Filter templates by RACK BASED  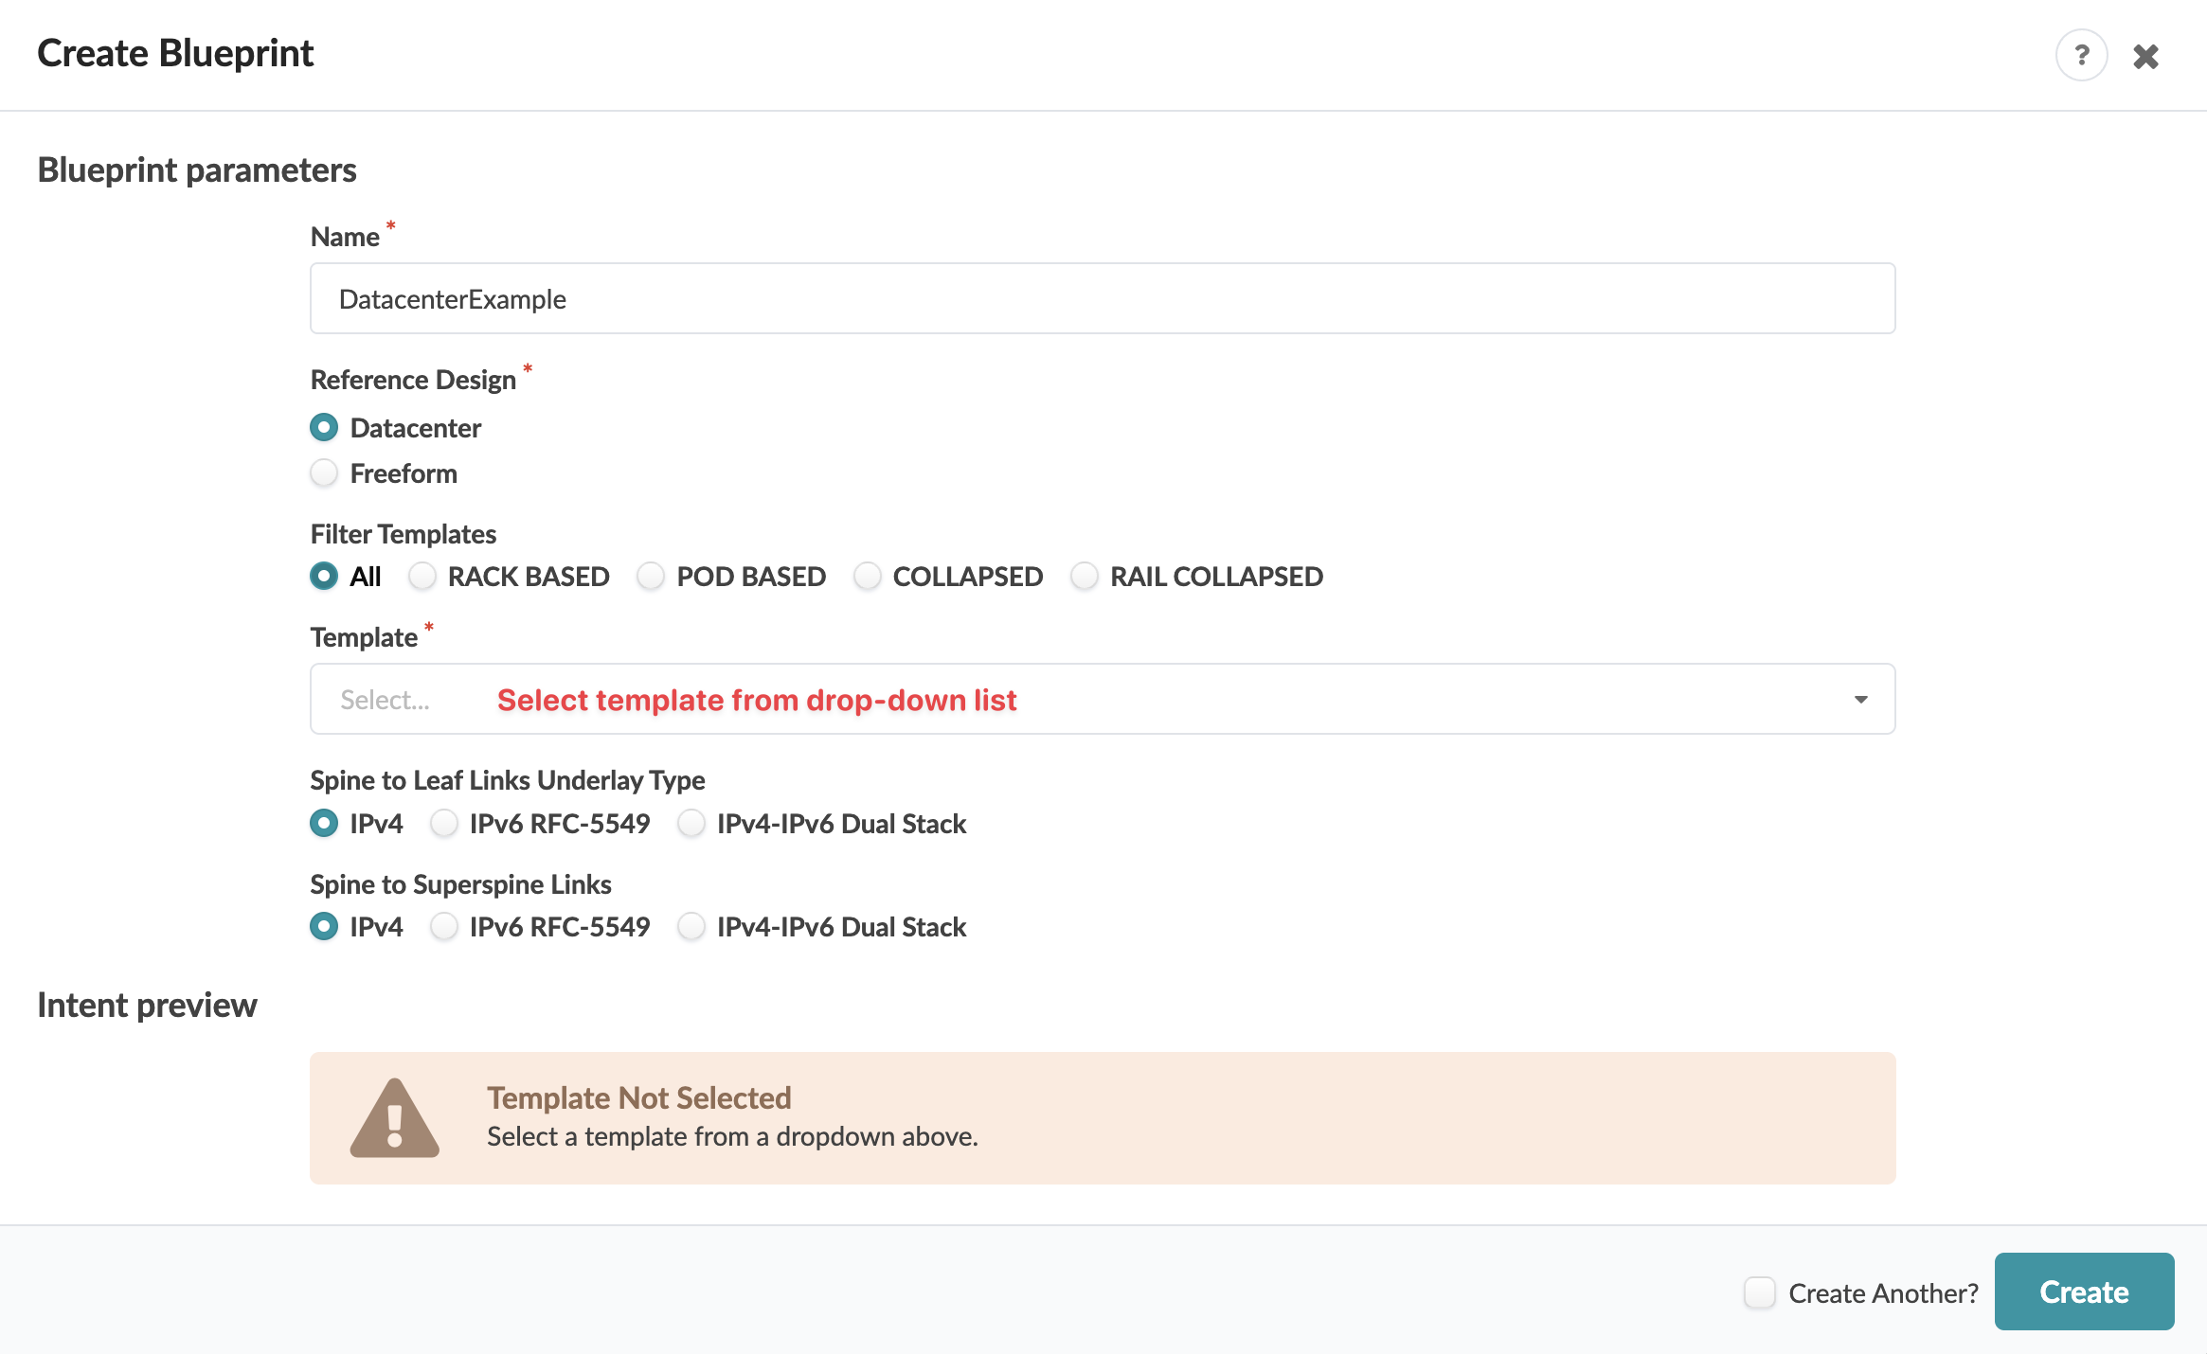422,577
